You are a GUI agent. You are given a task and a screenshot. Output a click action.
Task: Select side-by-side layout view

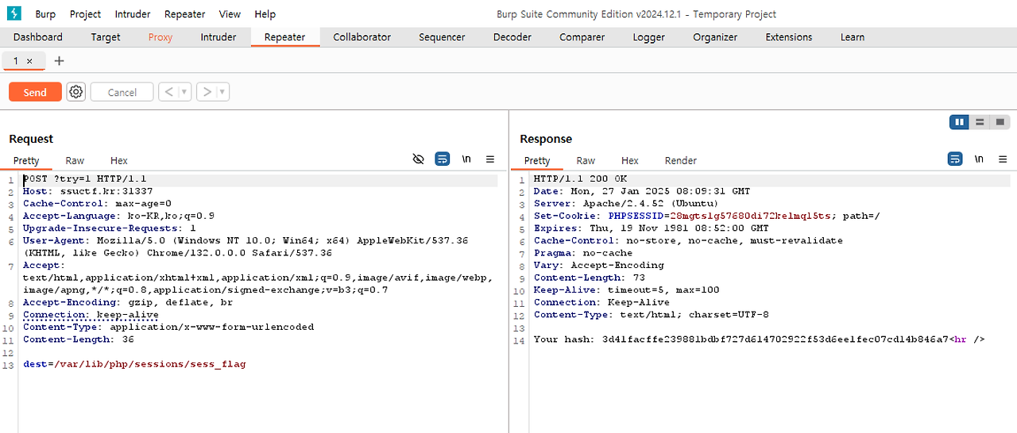tap(960, 122)
